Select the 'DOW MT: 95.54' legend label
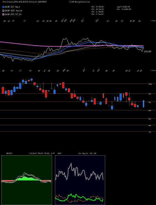This screenshot has width=156, height=205. [13, 11]
